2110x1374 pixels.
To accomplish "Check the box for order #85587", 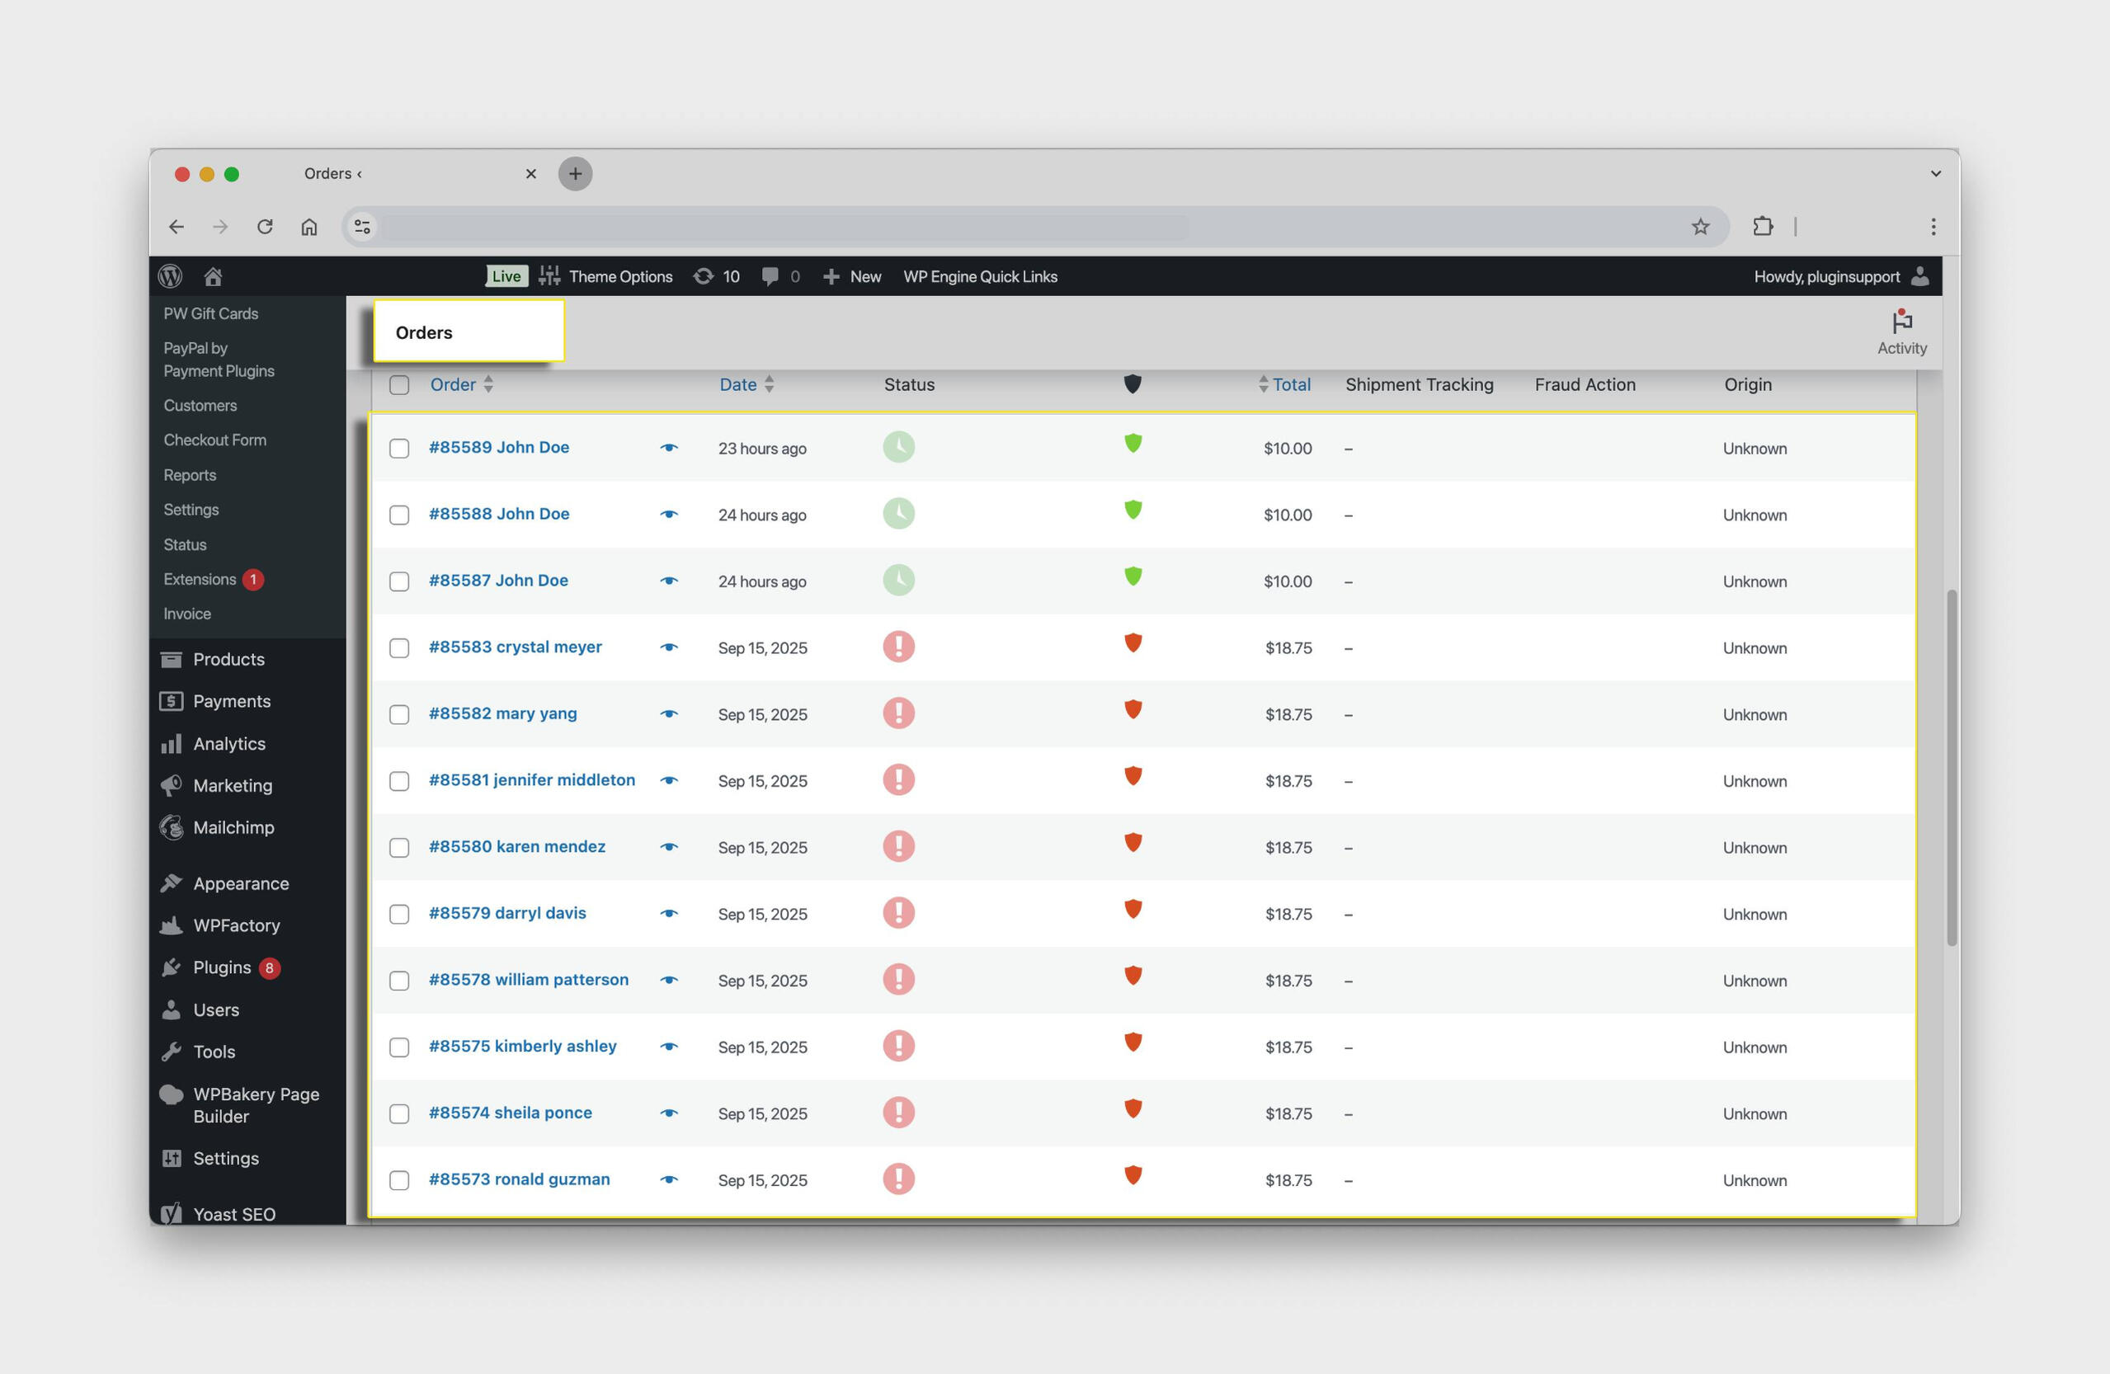I will [399, 581].
